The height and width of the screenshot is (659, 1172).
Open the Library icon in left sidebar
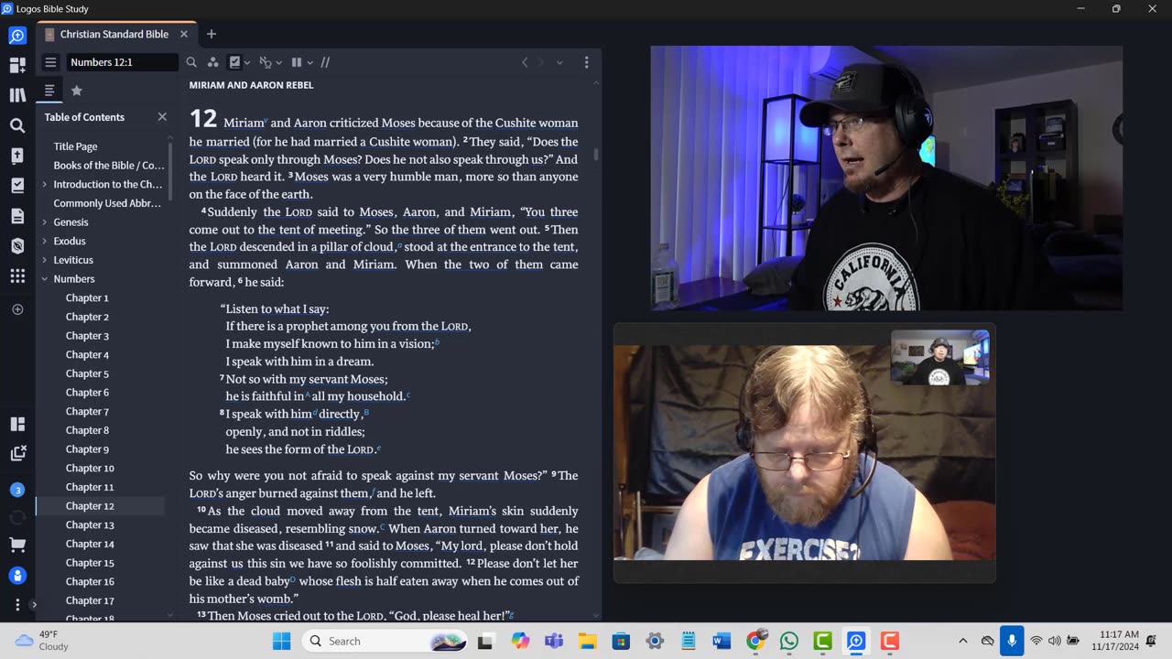point(17,95)
